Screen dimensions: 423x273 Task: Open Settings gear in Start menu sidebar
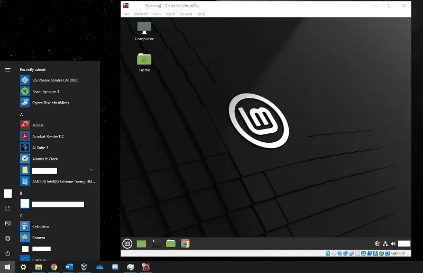[x=8, y=239]
